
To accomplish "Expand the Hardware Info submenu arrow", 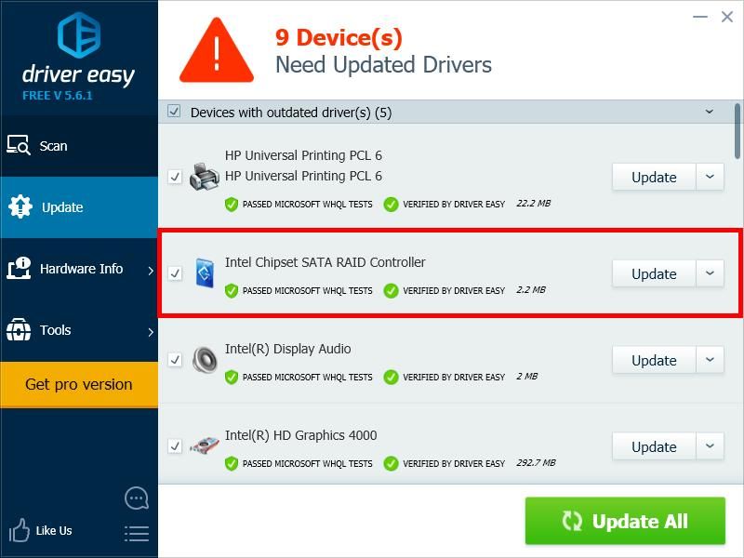I will 151,271.
